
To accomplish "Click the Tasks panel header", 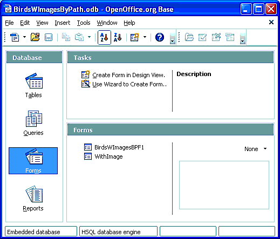I will coord(170,57).
